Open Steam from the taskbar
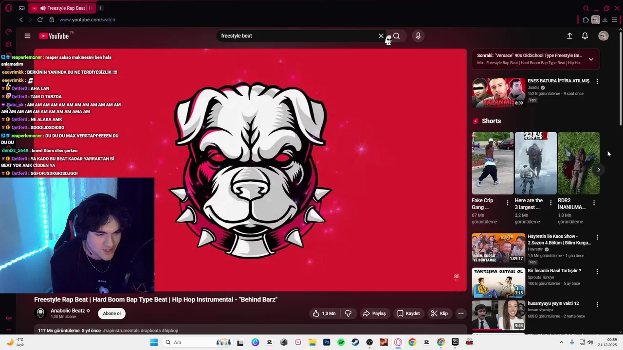Viewport: 623px width, 350px height. pos(355,343)
